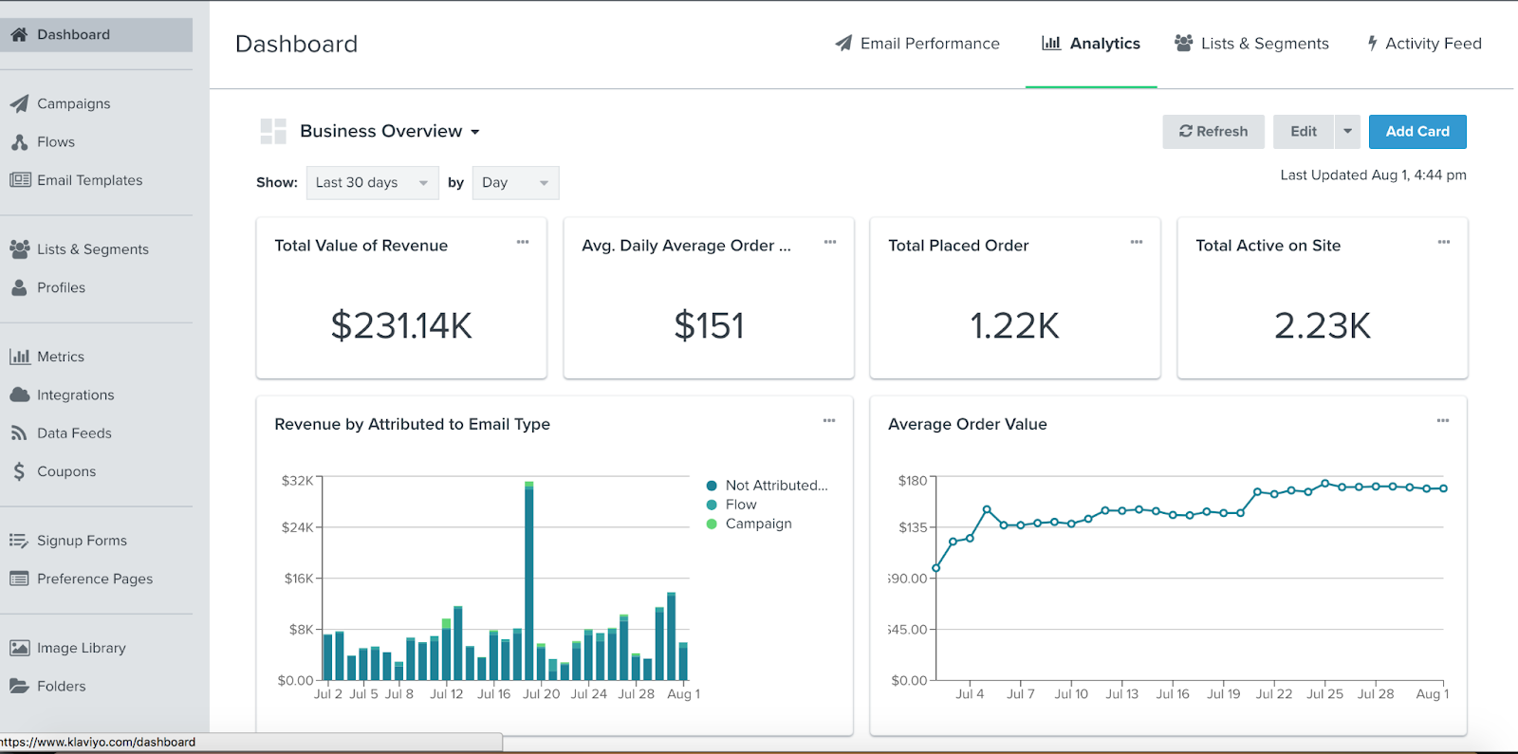Switch to the Email Performance tab
This screenshot has height=754, width=1518.
click(917, 44)
